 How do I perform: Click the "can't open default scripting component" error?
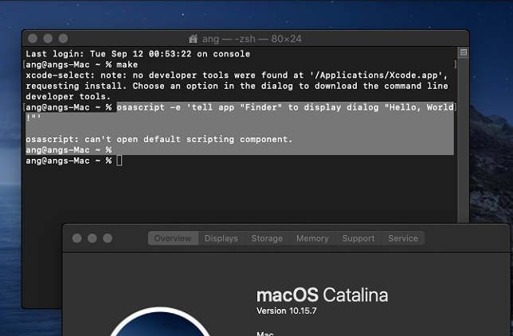tap(159, 139)
